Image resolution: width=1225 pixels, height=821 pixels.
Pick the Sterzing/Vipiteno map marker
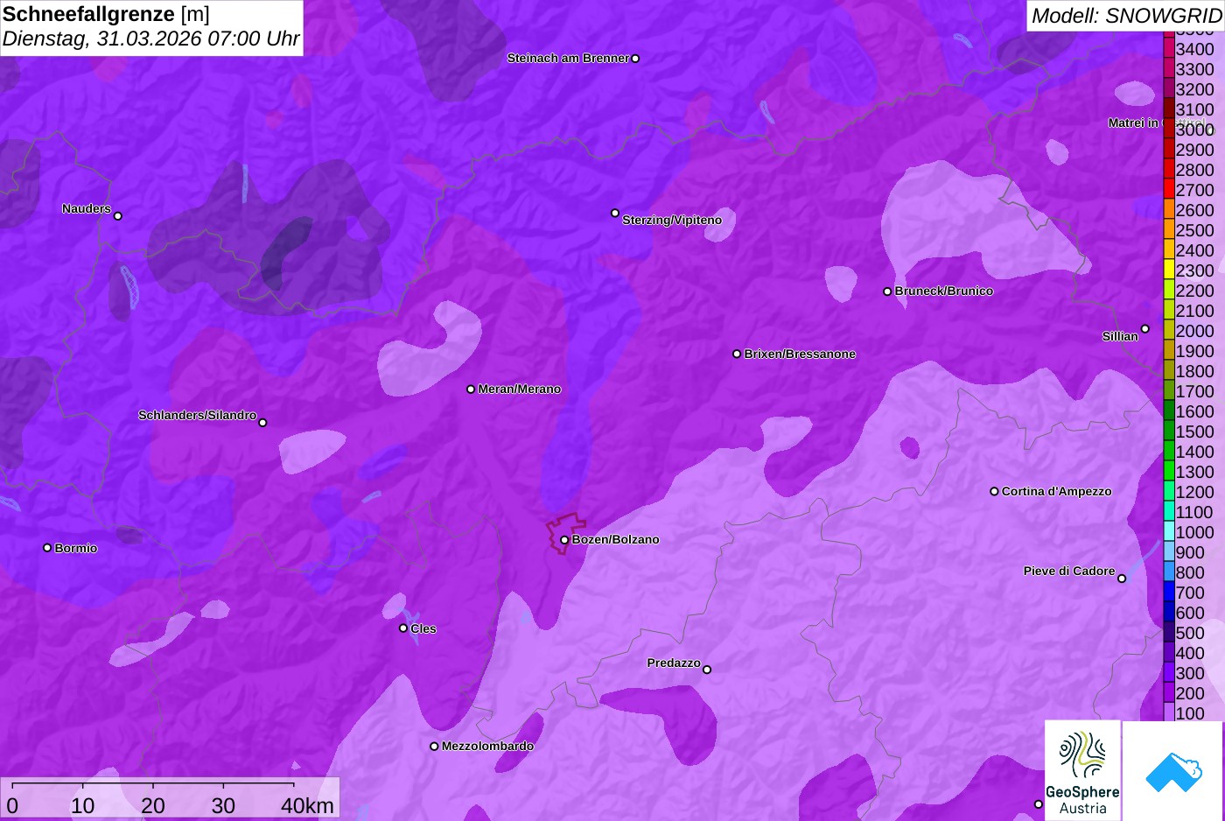(615, 213)
